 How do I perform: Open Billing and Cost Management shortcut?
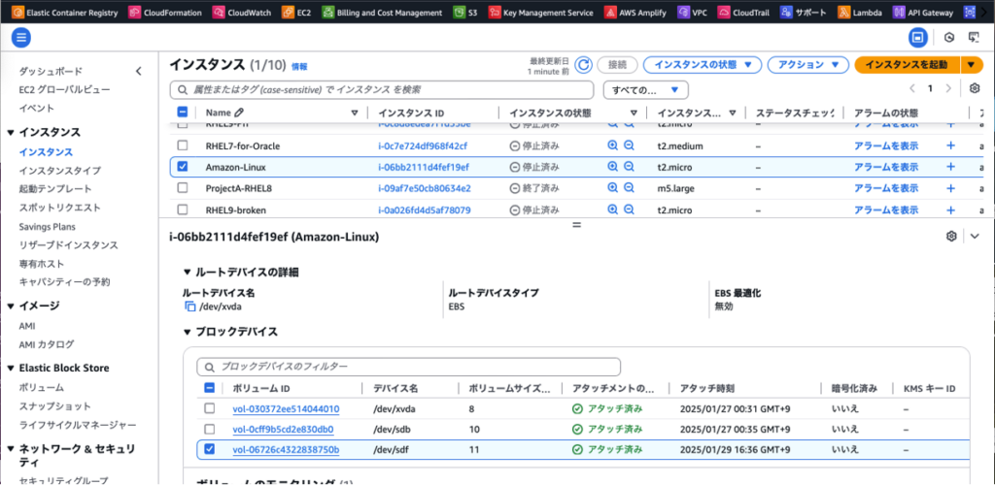click(x=382, y=12)
